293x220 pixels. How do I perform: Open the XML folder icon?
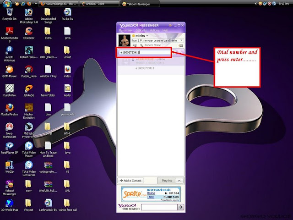point(67,186)
